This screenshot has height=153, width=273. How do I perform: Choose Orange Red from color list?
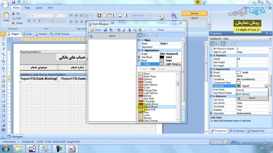click(157, 91)
